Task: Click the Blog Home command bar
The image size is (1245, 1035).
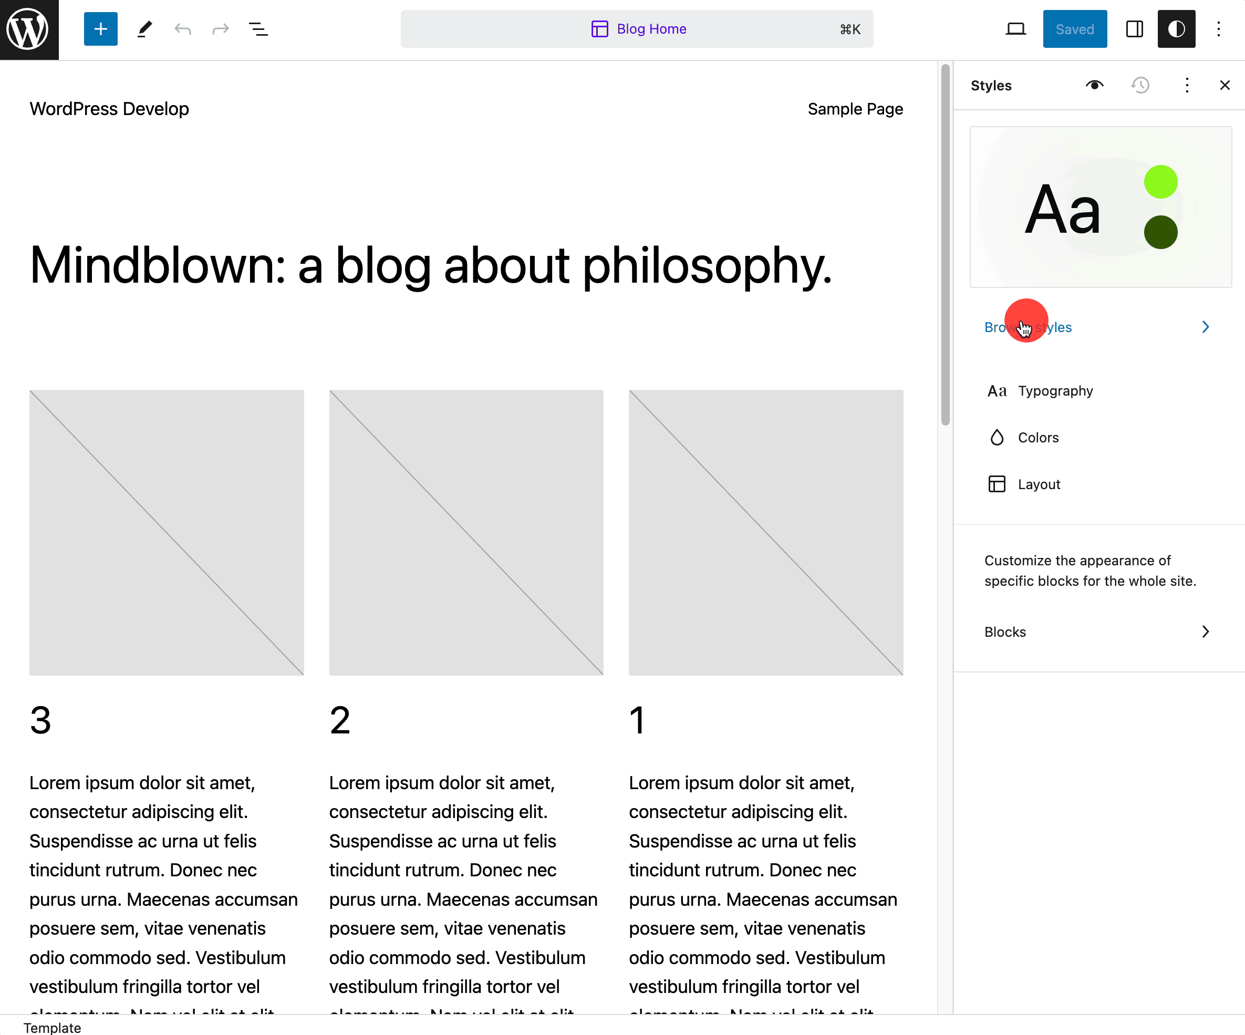Action: tap(637, 29)
